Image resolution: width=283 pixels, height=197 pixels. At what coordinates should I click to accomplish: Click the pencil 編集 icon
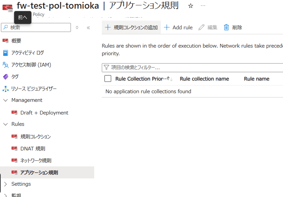point(201,27)
